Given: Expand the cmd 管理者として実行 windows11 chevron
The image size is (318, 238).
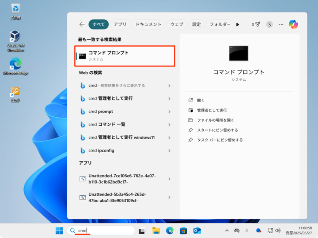Looking at the screenshot, I should [169, 138].
